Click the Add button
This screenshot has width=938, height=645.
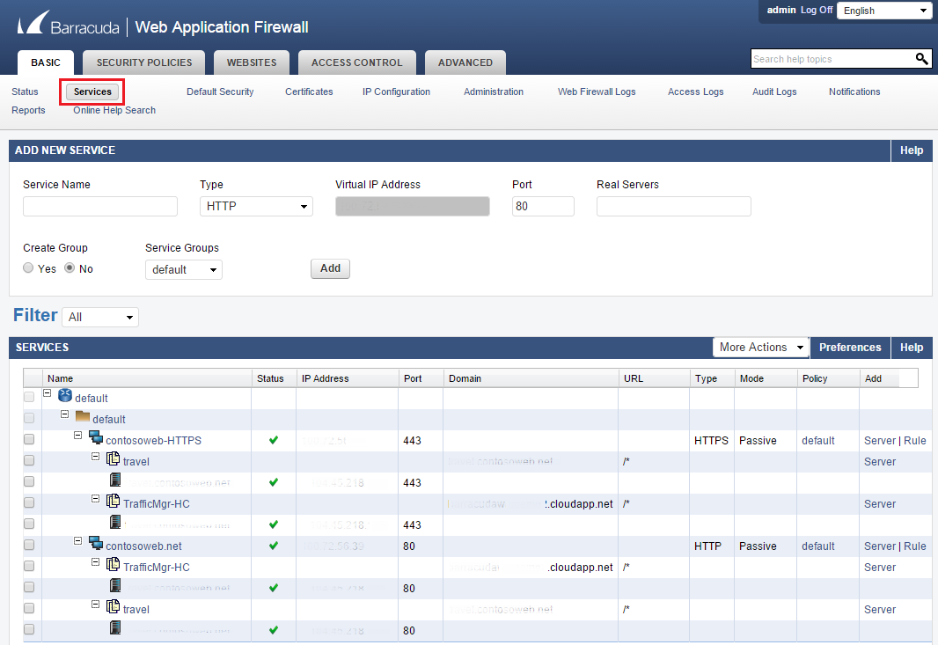click(x=330, y=268)
